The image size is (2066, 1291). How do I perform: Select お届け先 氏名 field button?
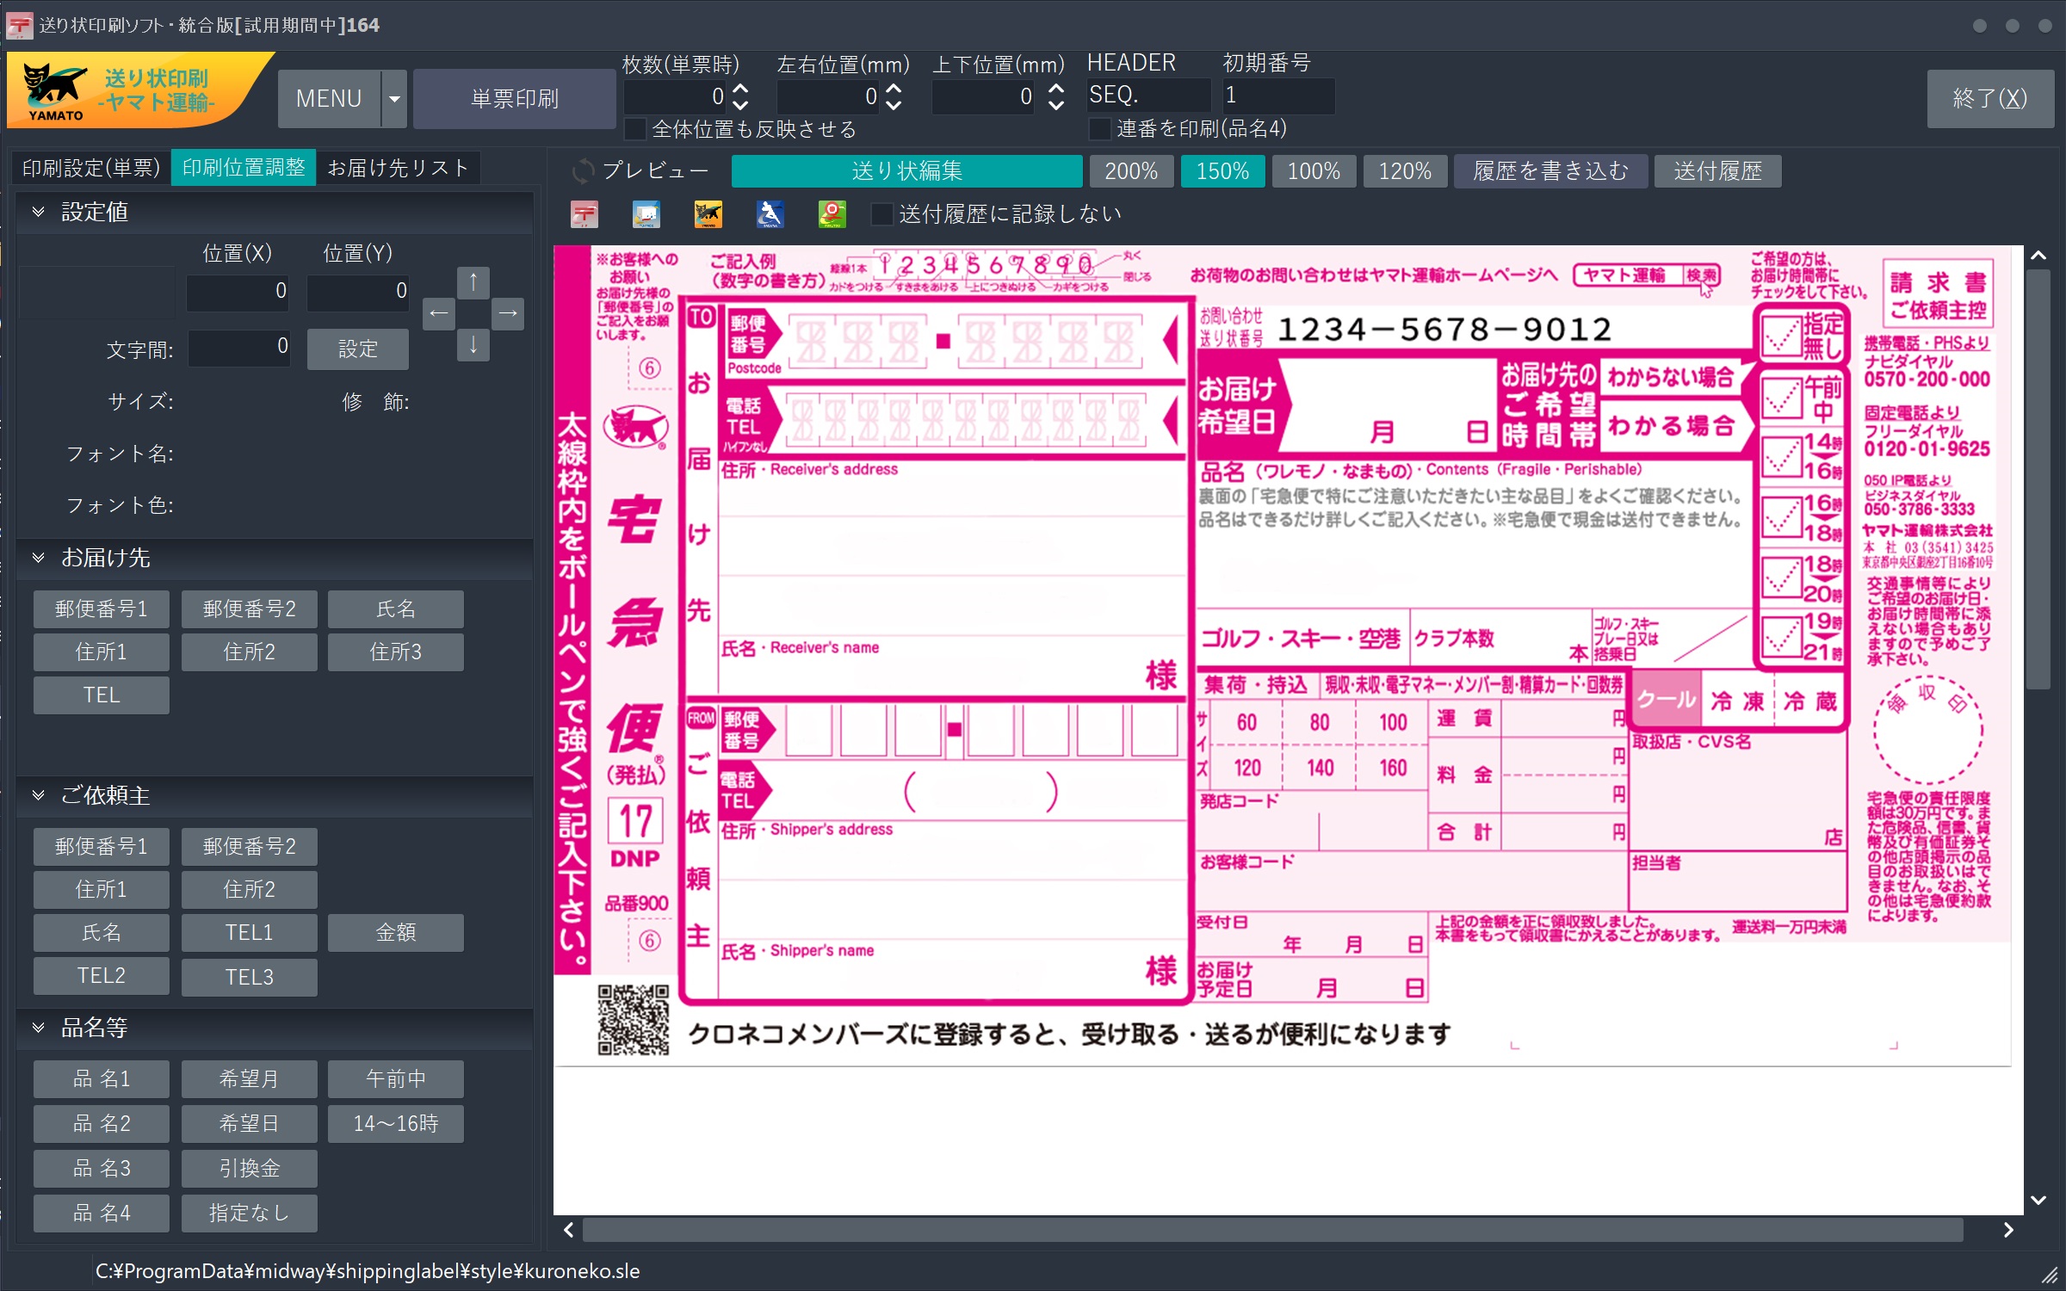point(396,609)
